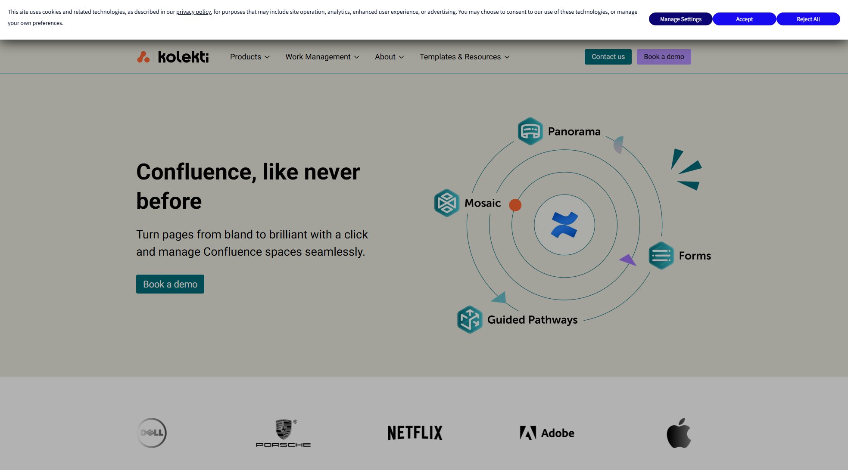Click the Panorama hexagon icon
848x470 pixels.
tap(530, 131)
